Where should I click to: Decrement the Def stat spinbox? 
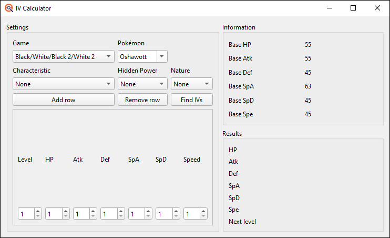tap(121, 216)
